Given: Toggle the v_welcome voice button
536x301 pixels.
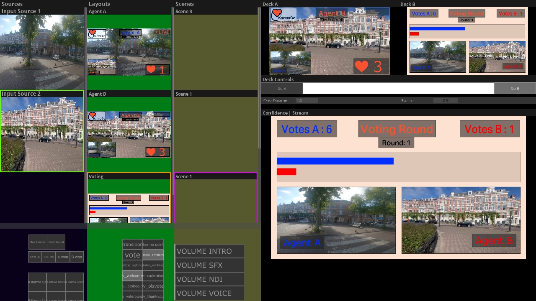Looking at the screenshot, I should click(132, 275).
